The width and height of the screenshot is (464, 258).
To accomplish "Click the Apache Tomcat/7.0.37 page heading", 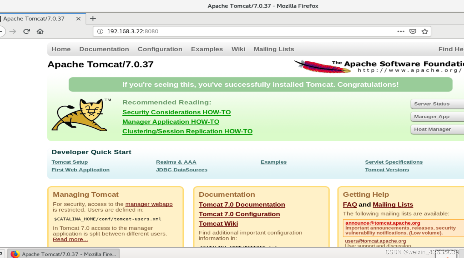I will tap(100, 64).
